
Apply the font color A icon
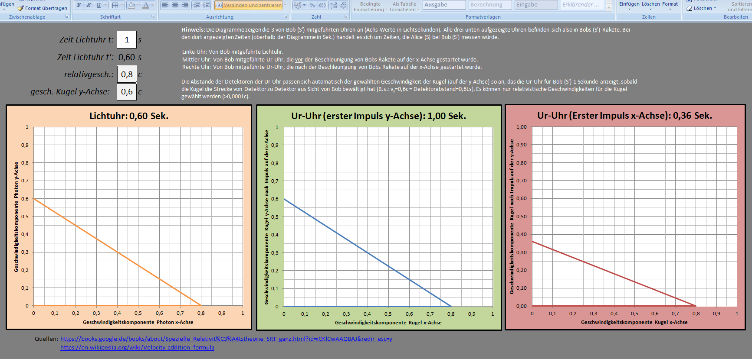146,5
